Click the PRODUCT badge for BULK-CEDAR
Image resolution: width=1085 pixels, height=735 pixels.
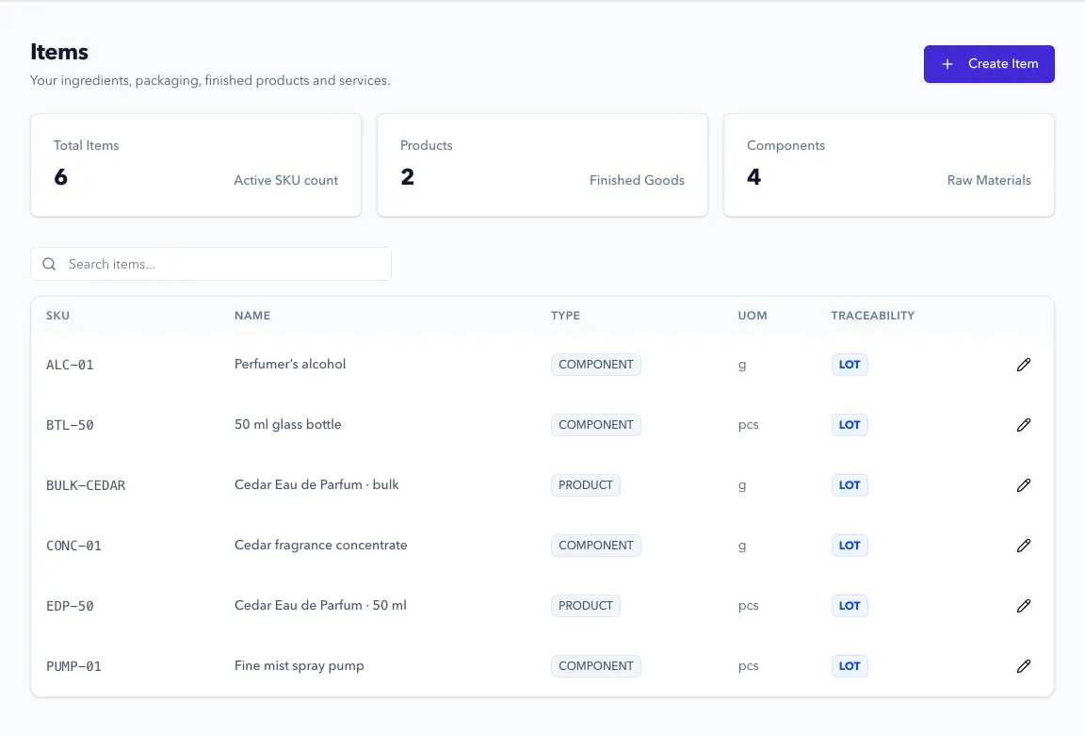tap(586, 485)
